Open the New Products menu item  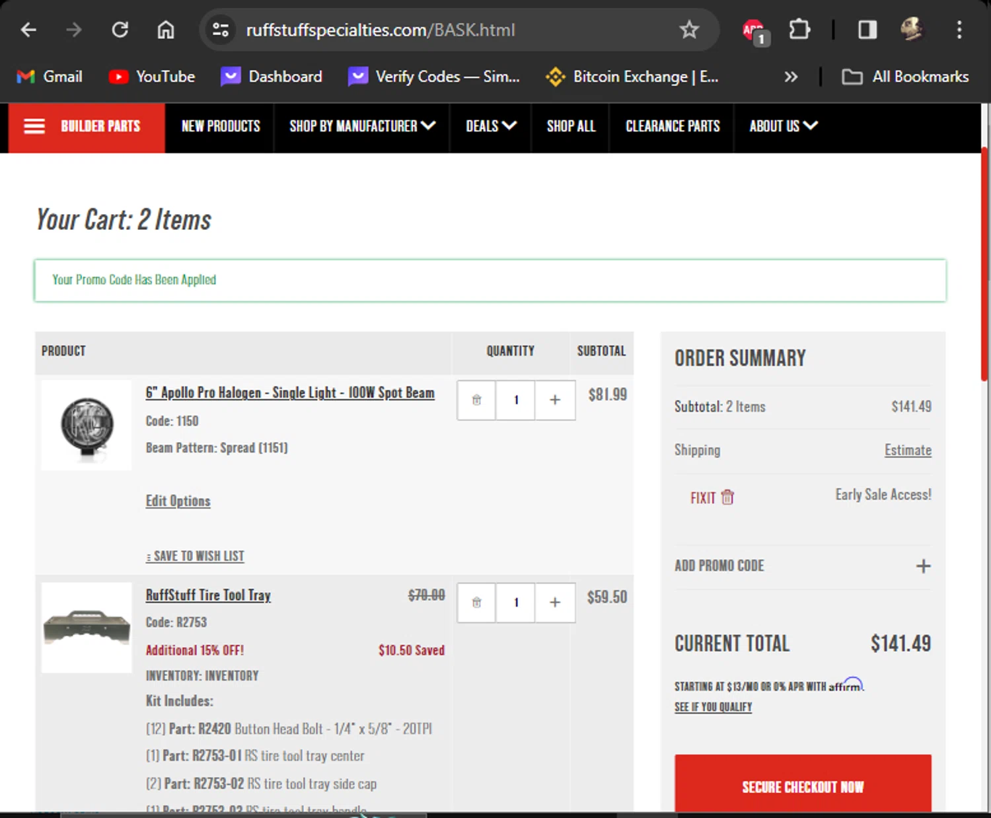221,126
